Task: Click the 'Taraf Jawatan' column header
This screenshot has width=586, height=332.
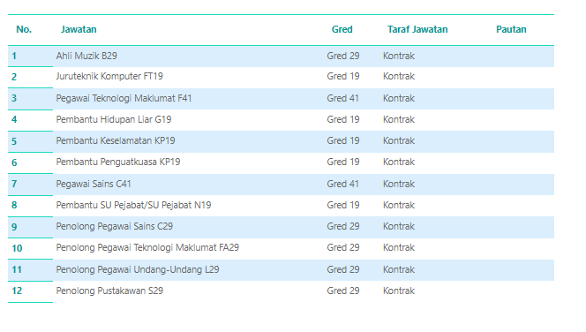Action: point(417,29)
